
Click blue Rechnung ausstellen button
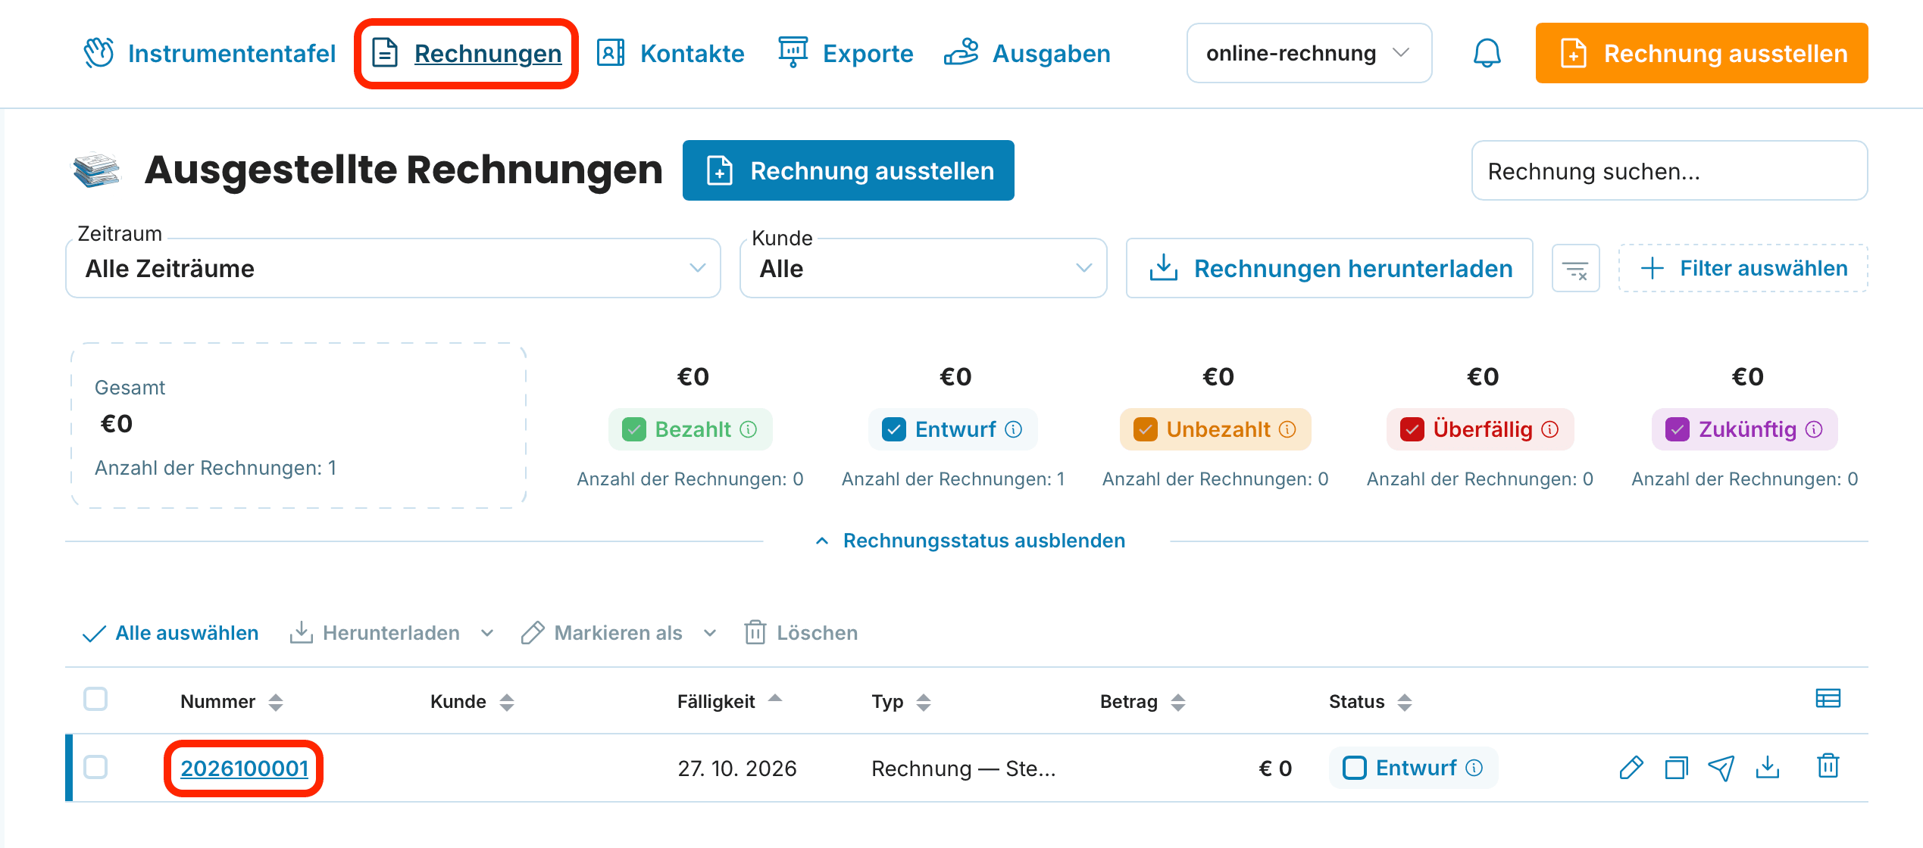click(x=848, y=170)
